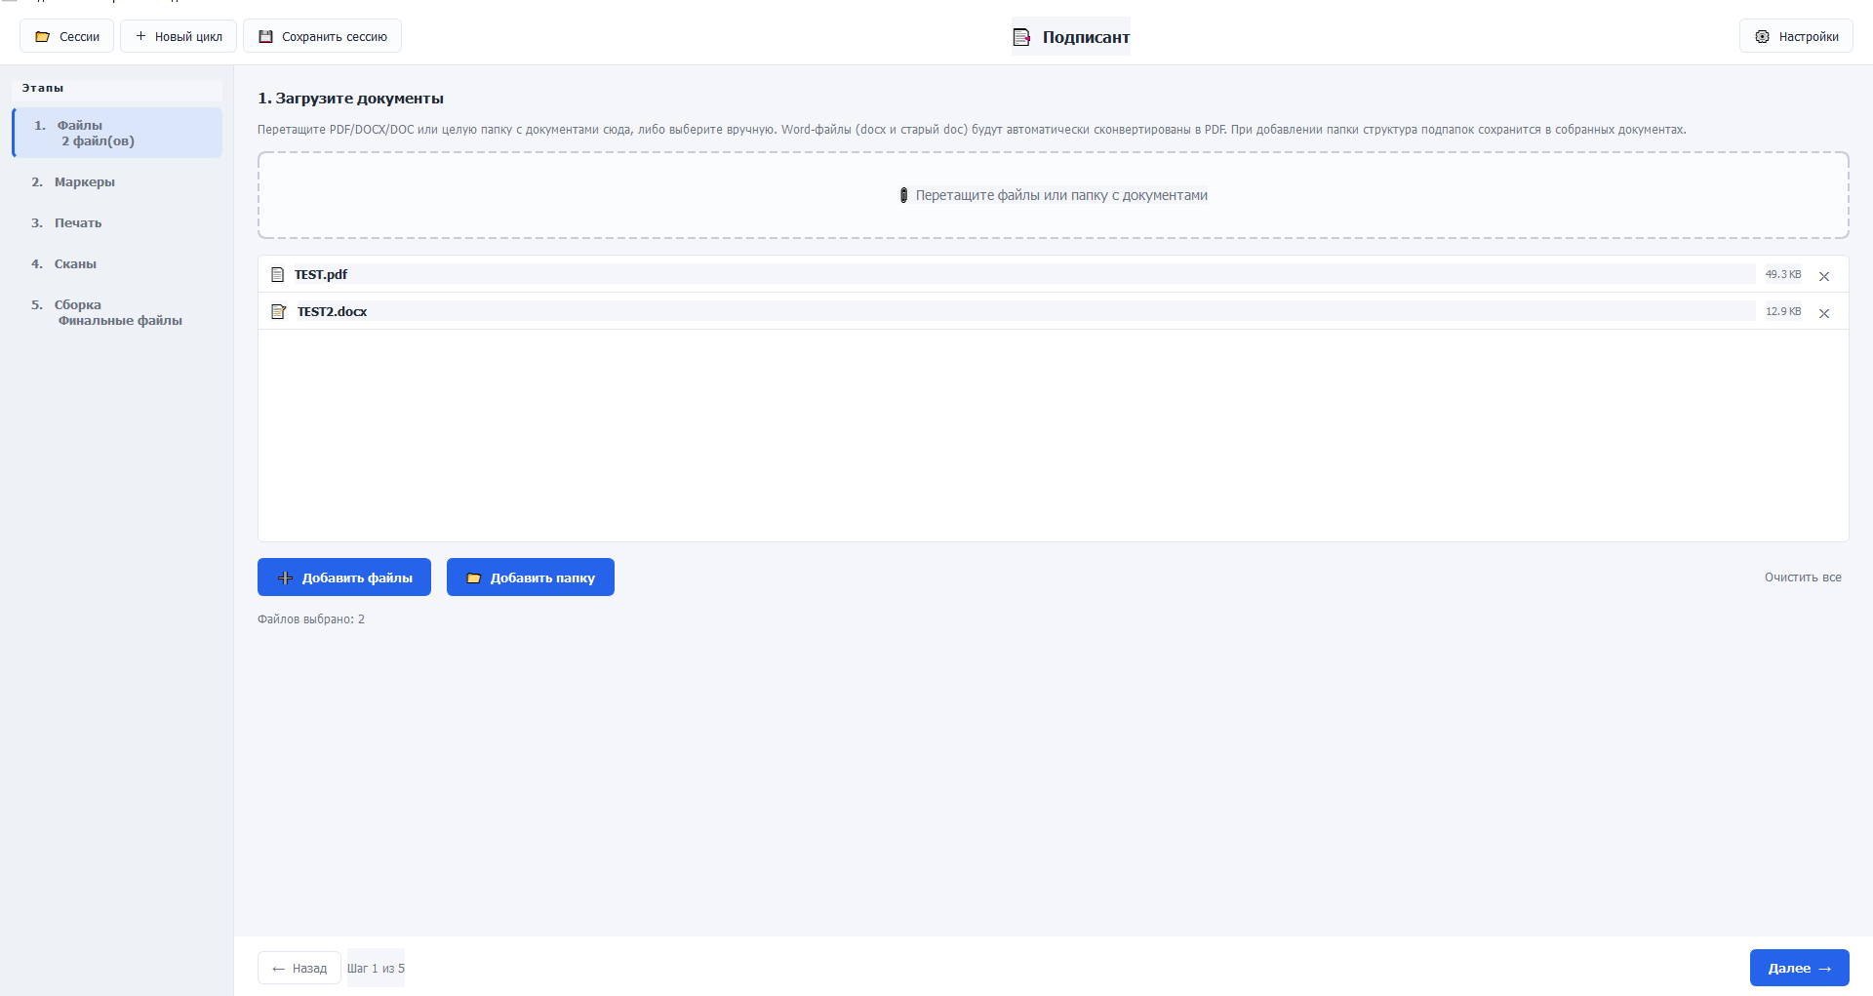Click the 49.3 KB size label
Image resolution: width=1873 pixels, height=996 pixels.
pos(1783,275)
